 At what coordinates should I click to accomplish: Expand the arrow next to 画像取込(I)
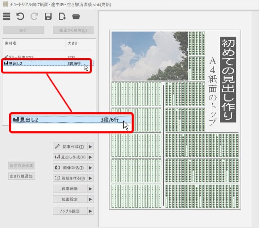click(x=91, y=168)
